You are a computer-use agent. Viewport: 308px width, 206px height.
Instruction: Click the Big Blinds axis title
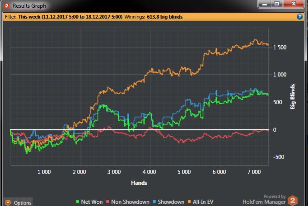[293, 96]
